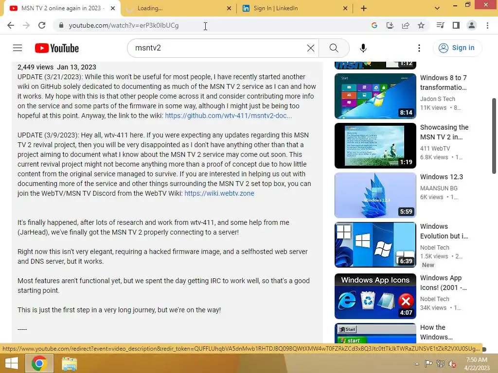498x373 pixels.
Task: Open the github.com/wtv-411/msntv2-doc link
Action: click(x=229, y=116)
